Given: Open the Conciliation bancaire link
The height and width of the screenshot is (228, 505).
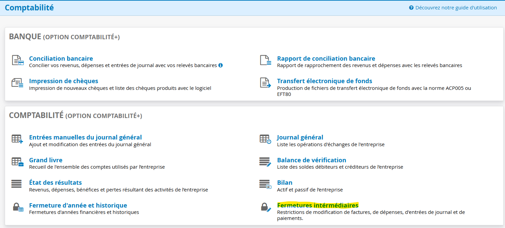Looking at the screenshot, I should (x=61, y=58).
